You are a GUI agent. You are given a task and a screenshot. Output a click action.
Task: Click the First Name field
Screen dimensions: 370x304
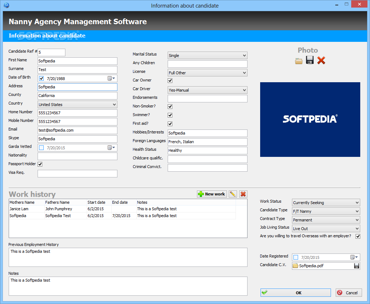tap(77, 61)
